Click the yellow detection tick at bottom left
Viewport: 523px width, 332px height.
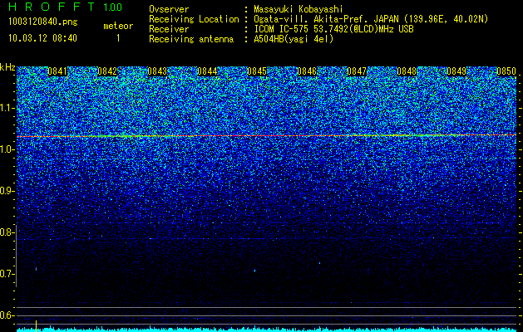[x=36, y=326]
